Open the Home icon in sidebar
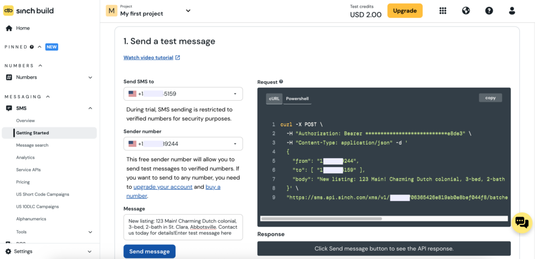Image resolution: width=535 pixels, height=259 pixels. pyautogui.click(x=9, y=28)
